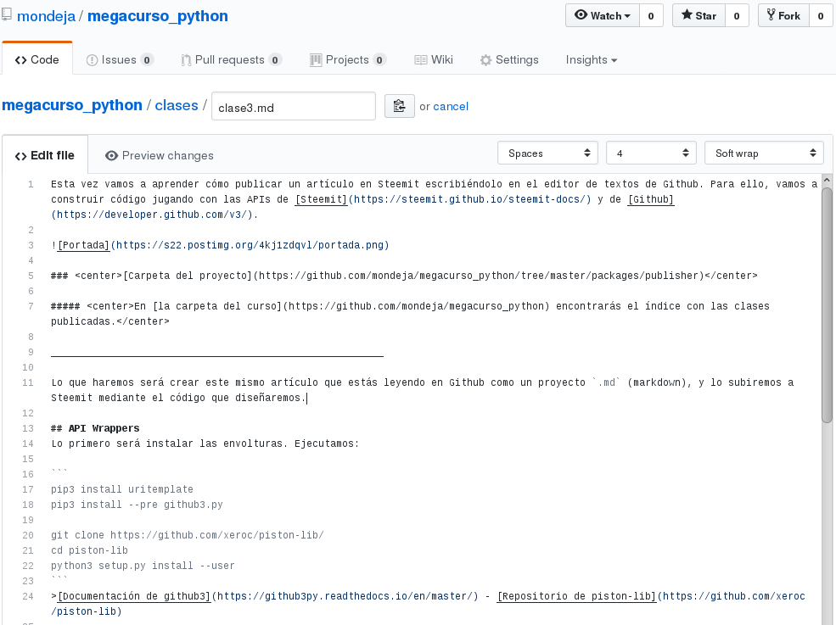Click the cancel link to discard edits

pyautogui.click(x=451, y=106)
